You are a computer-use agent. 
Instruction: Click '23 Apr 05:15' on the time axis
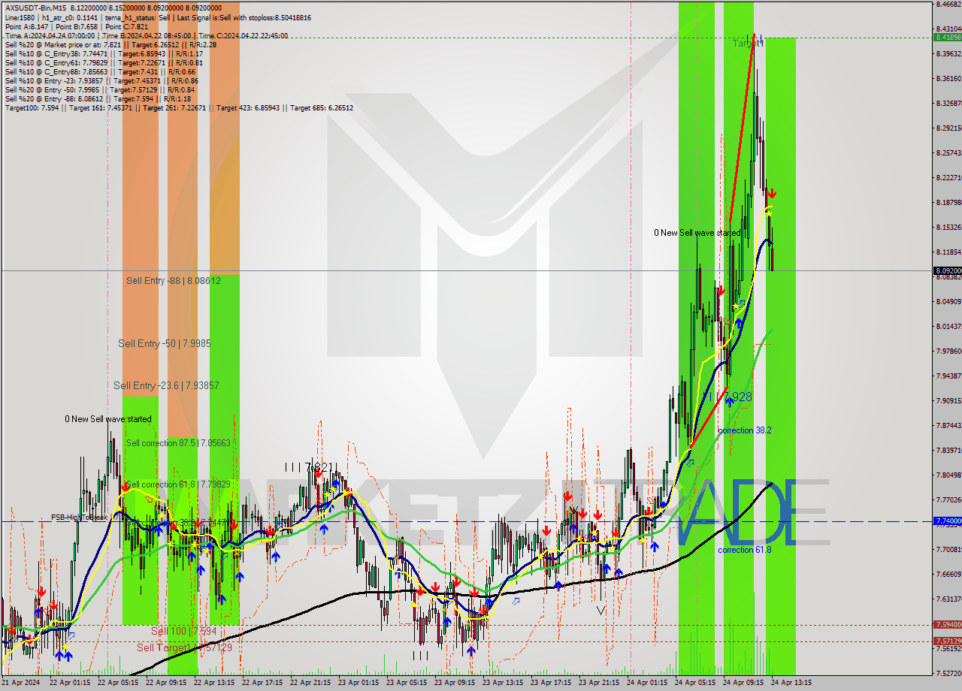[x=407, y=683]
